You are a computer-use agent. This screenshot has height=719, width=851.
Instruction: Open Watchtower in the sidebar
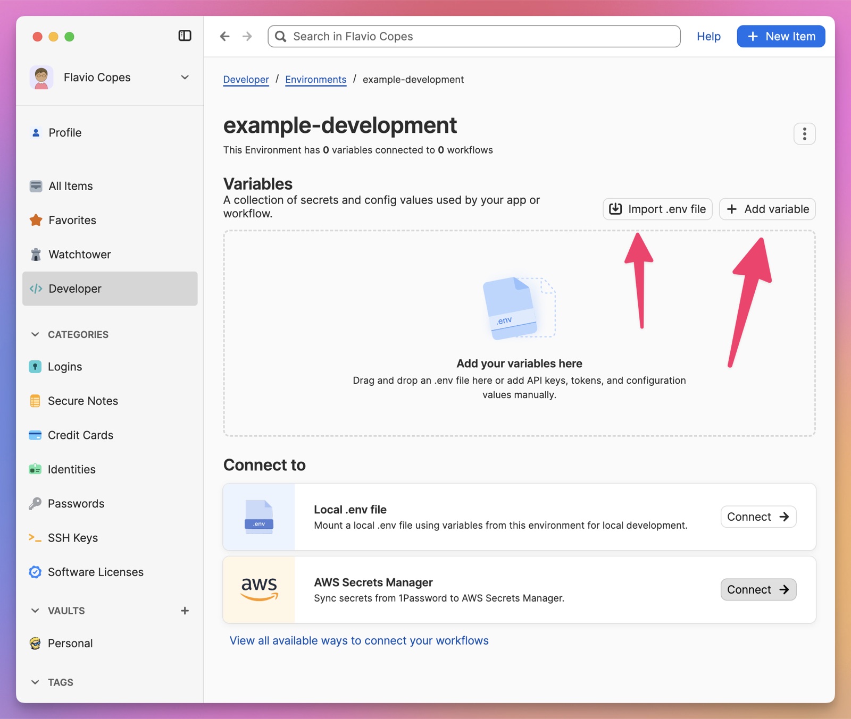[x=110, y=255]
